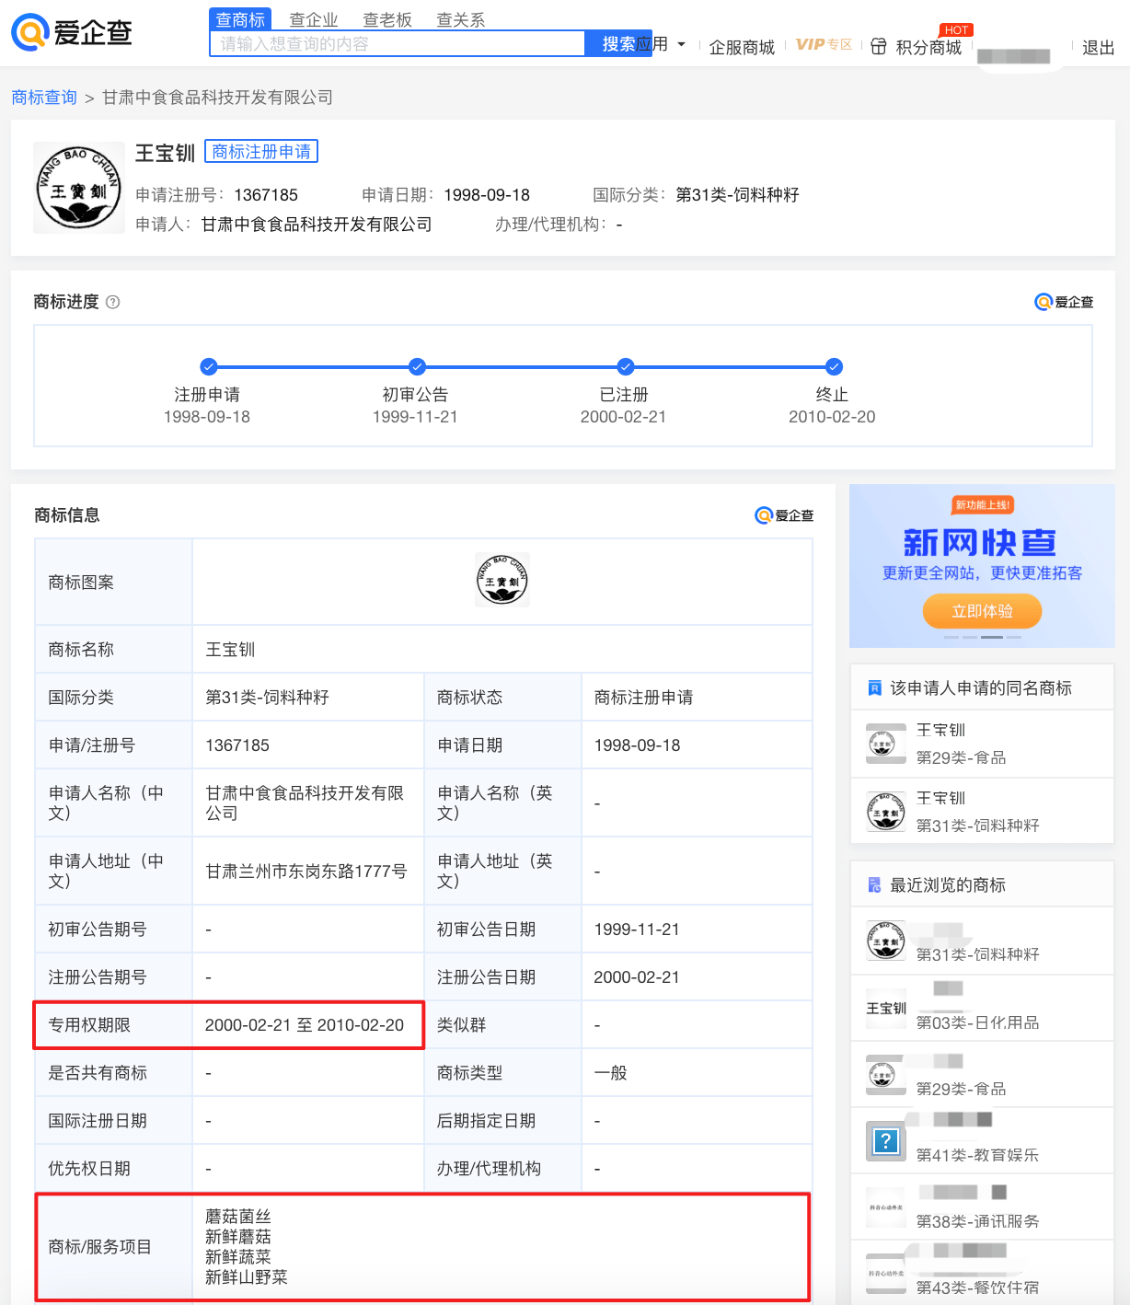Screen dimensions: 1130x1305
Task: Click the 新鲜山野菜 service item
Action: [x=247, y=1276]
